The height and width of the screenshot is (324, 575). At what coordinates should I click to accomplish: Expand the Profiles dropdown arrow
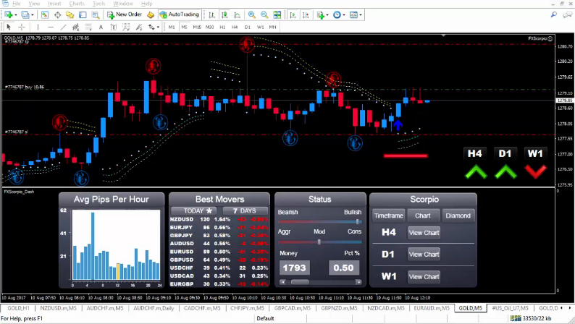pos(33,15)
